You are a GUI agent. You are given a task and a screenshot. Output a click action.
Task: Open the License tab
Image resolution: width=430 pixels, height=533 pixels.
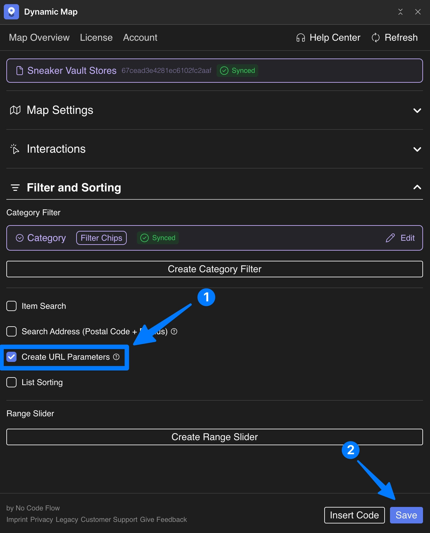[x=96, y=38]
